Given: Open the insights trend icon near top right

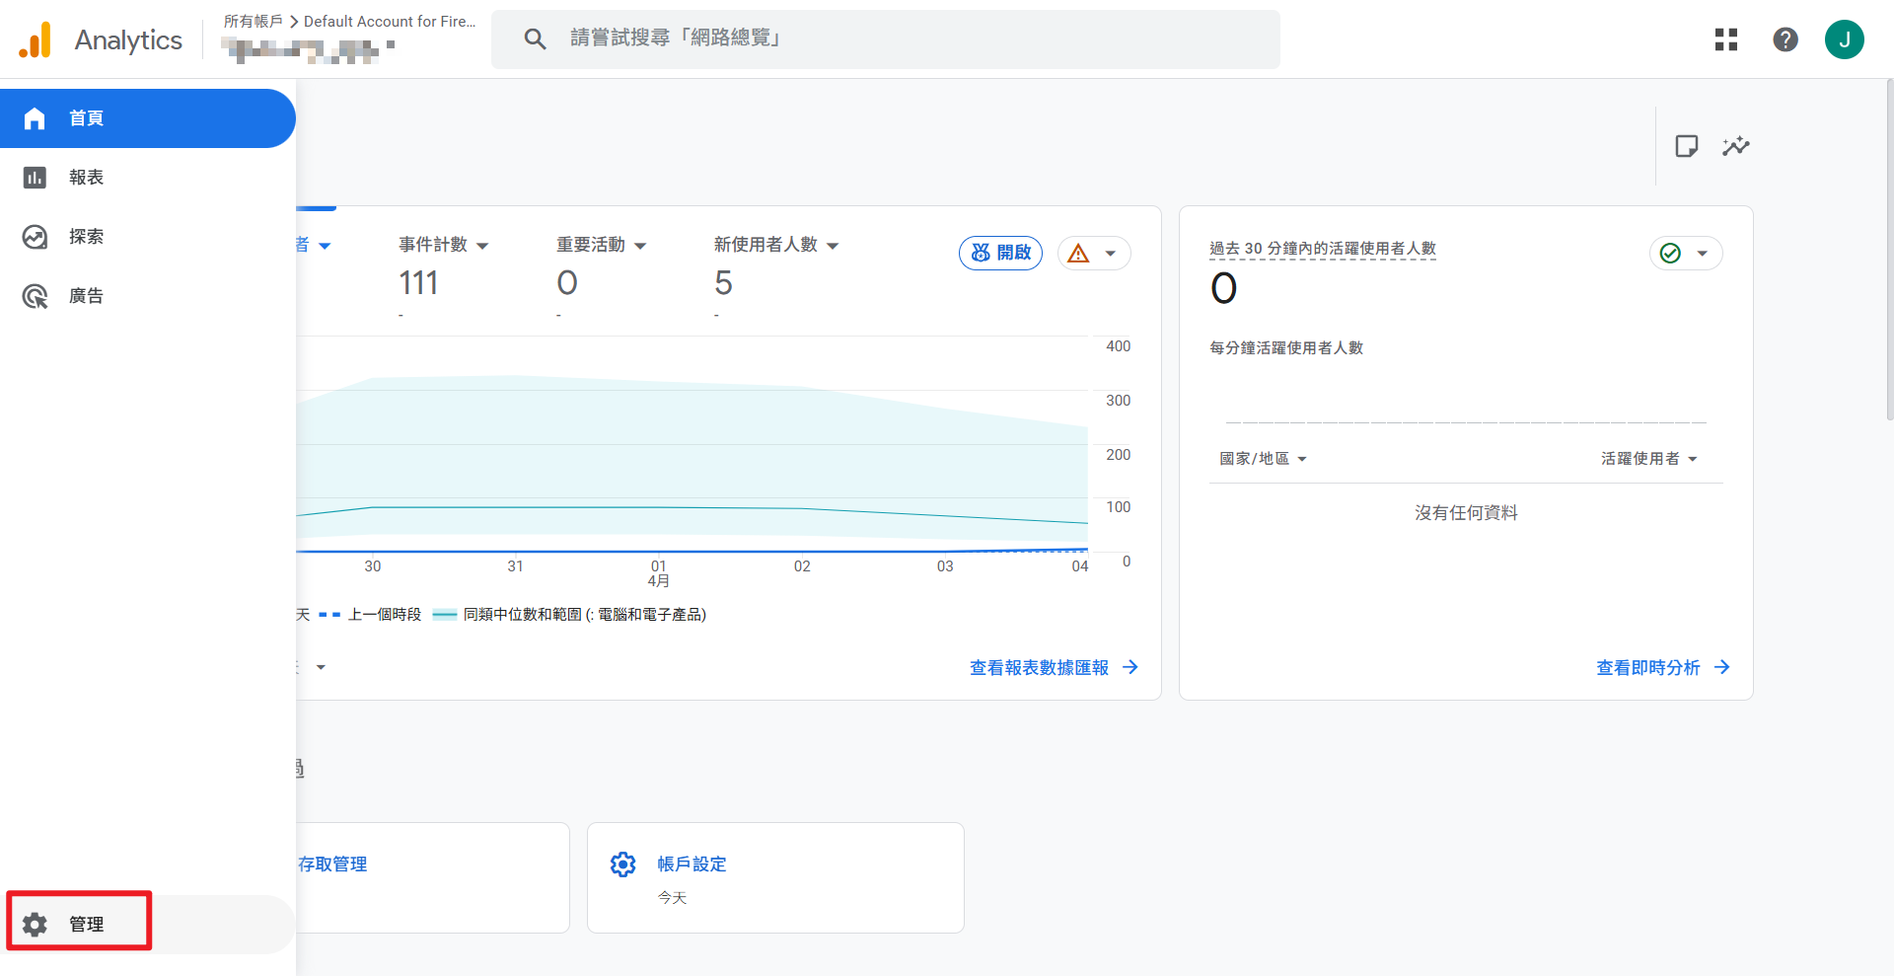Looking at the screenshot, I should pos(1736,145).
